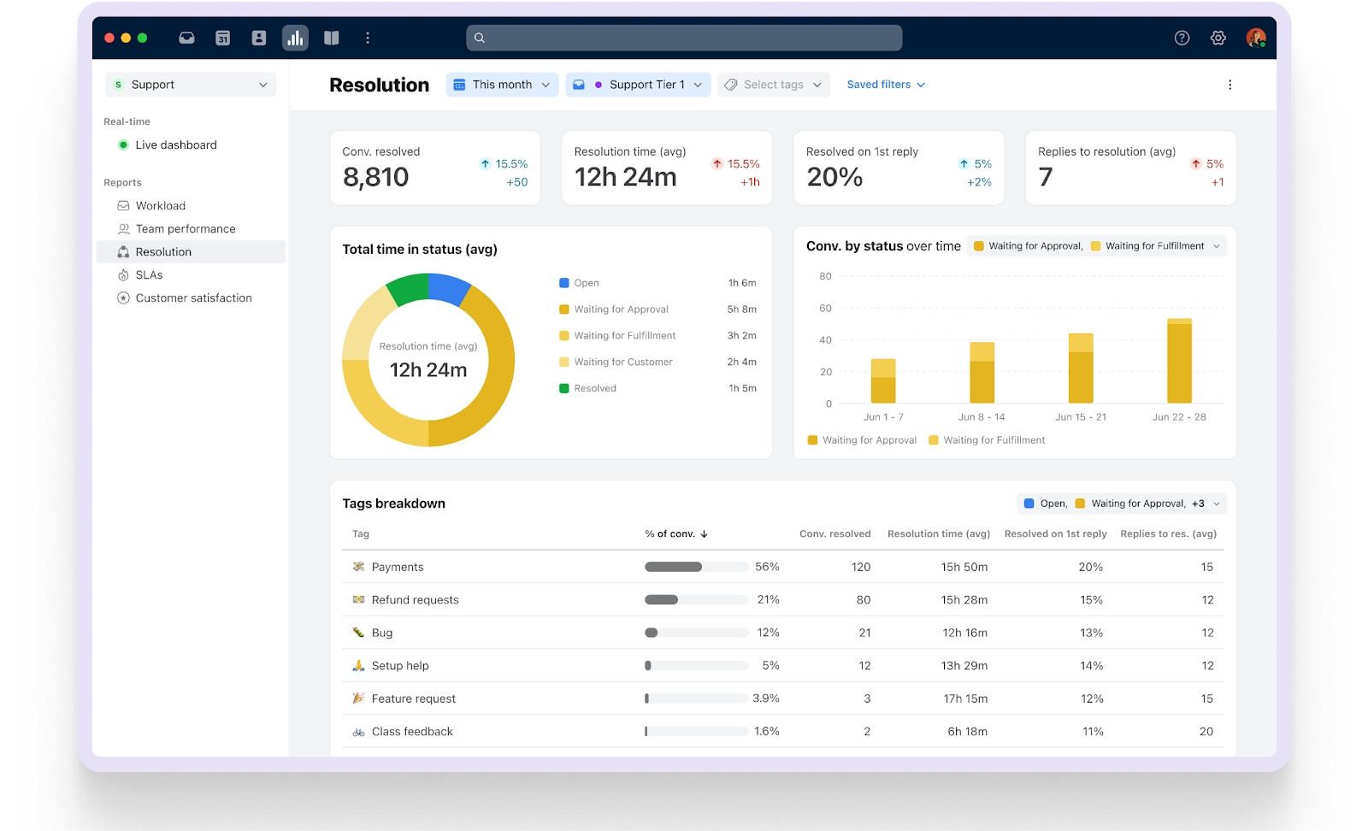Toggle Waiting for Approval chart legend
This screenshot has width=1368, height=831.
coord(862,440)
